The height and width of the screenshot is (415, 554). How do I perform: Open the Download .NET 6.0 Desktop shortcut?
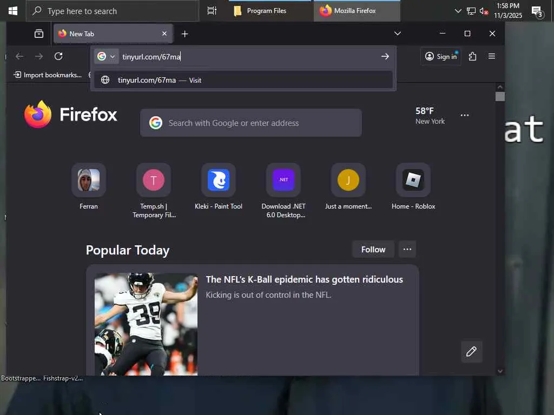tap(283, 191)
